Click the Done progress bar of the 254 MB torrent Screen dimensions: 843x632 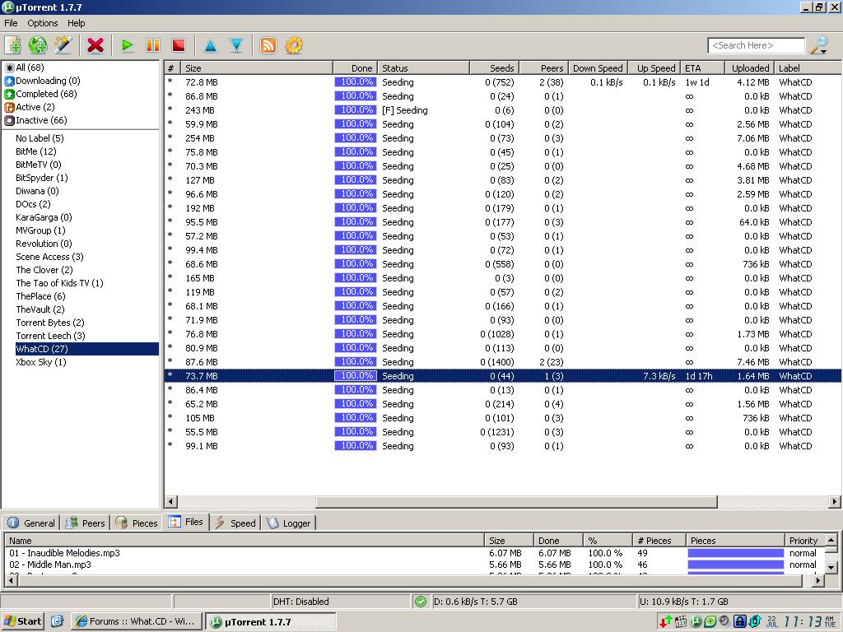point(356,138)
